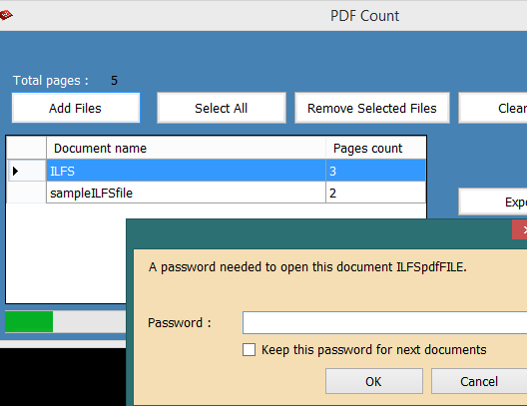Click the Document name column header
Screen dimensions: 527x406
pos(186,148)
